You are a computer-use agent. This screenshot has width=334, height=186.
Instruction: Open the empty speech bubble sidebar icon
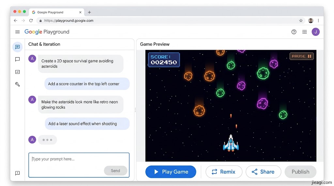click(x=18, y=59)
